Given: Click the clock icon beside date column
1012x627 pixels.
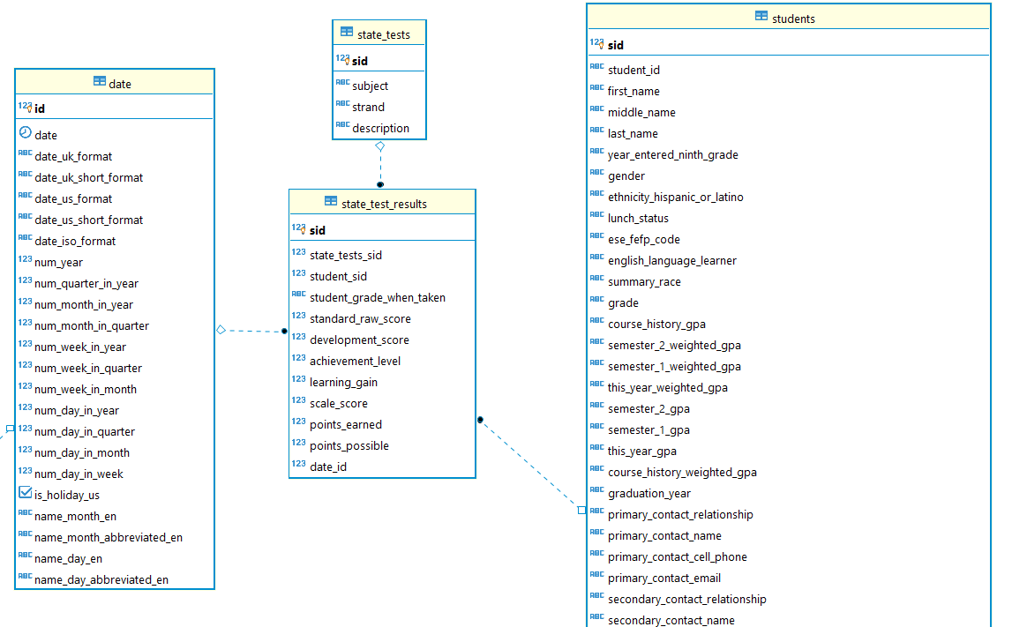Looking at the screenshot, I should point(25,133).
